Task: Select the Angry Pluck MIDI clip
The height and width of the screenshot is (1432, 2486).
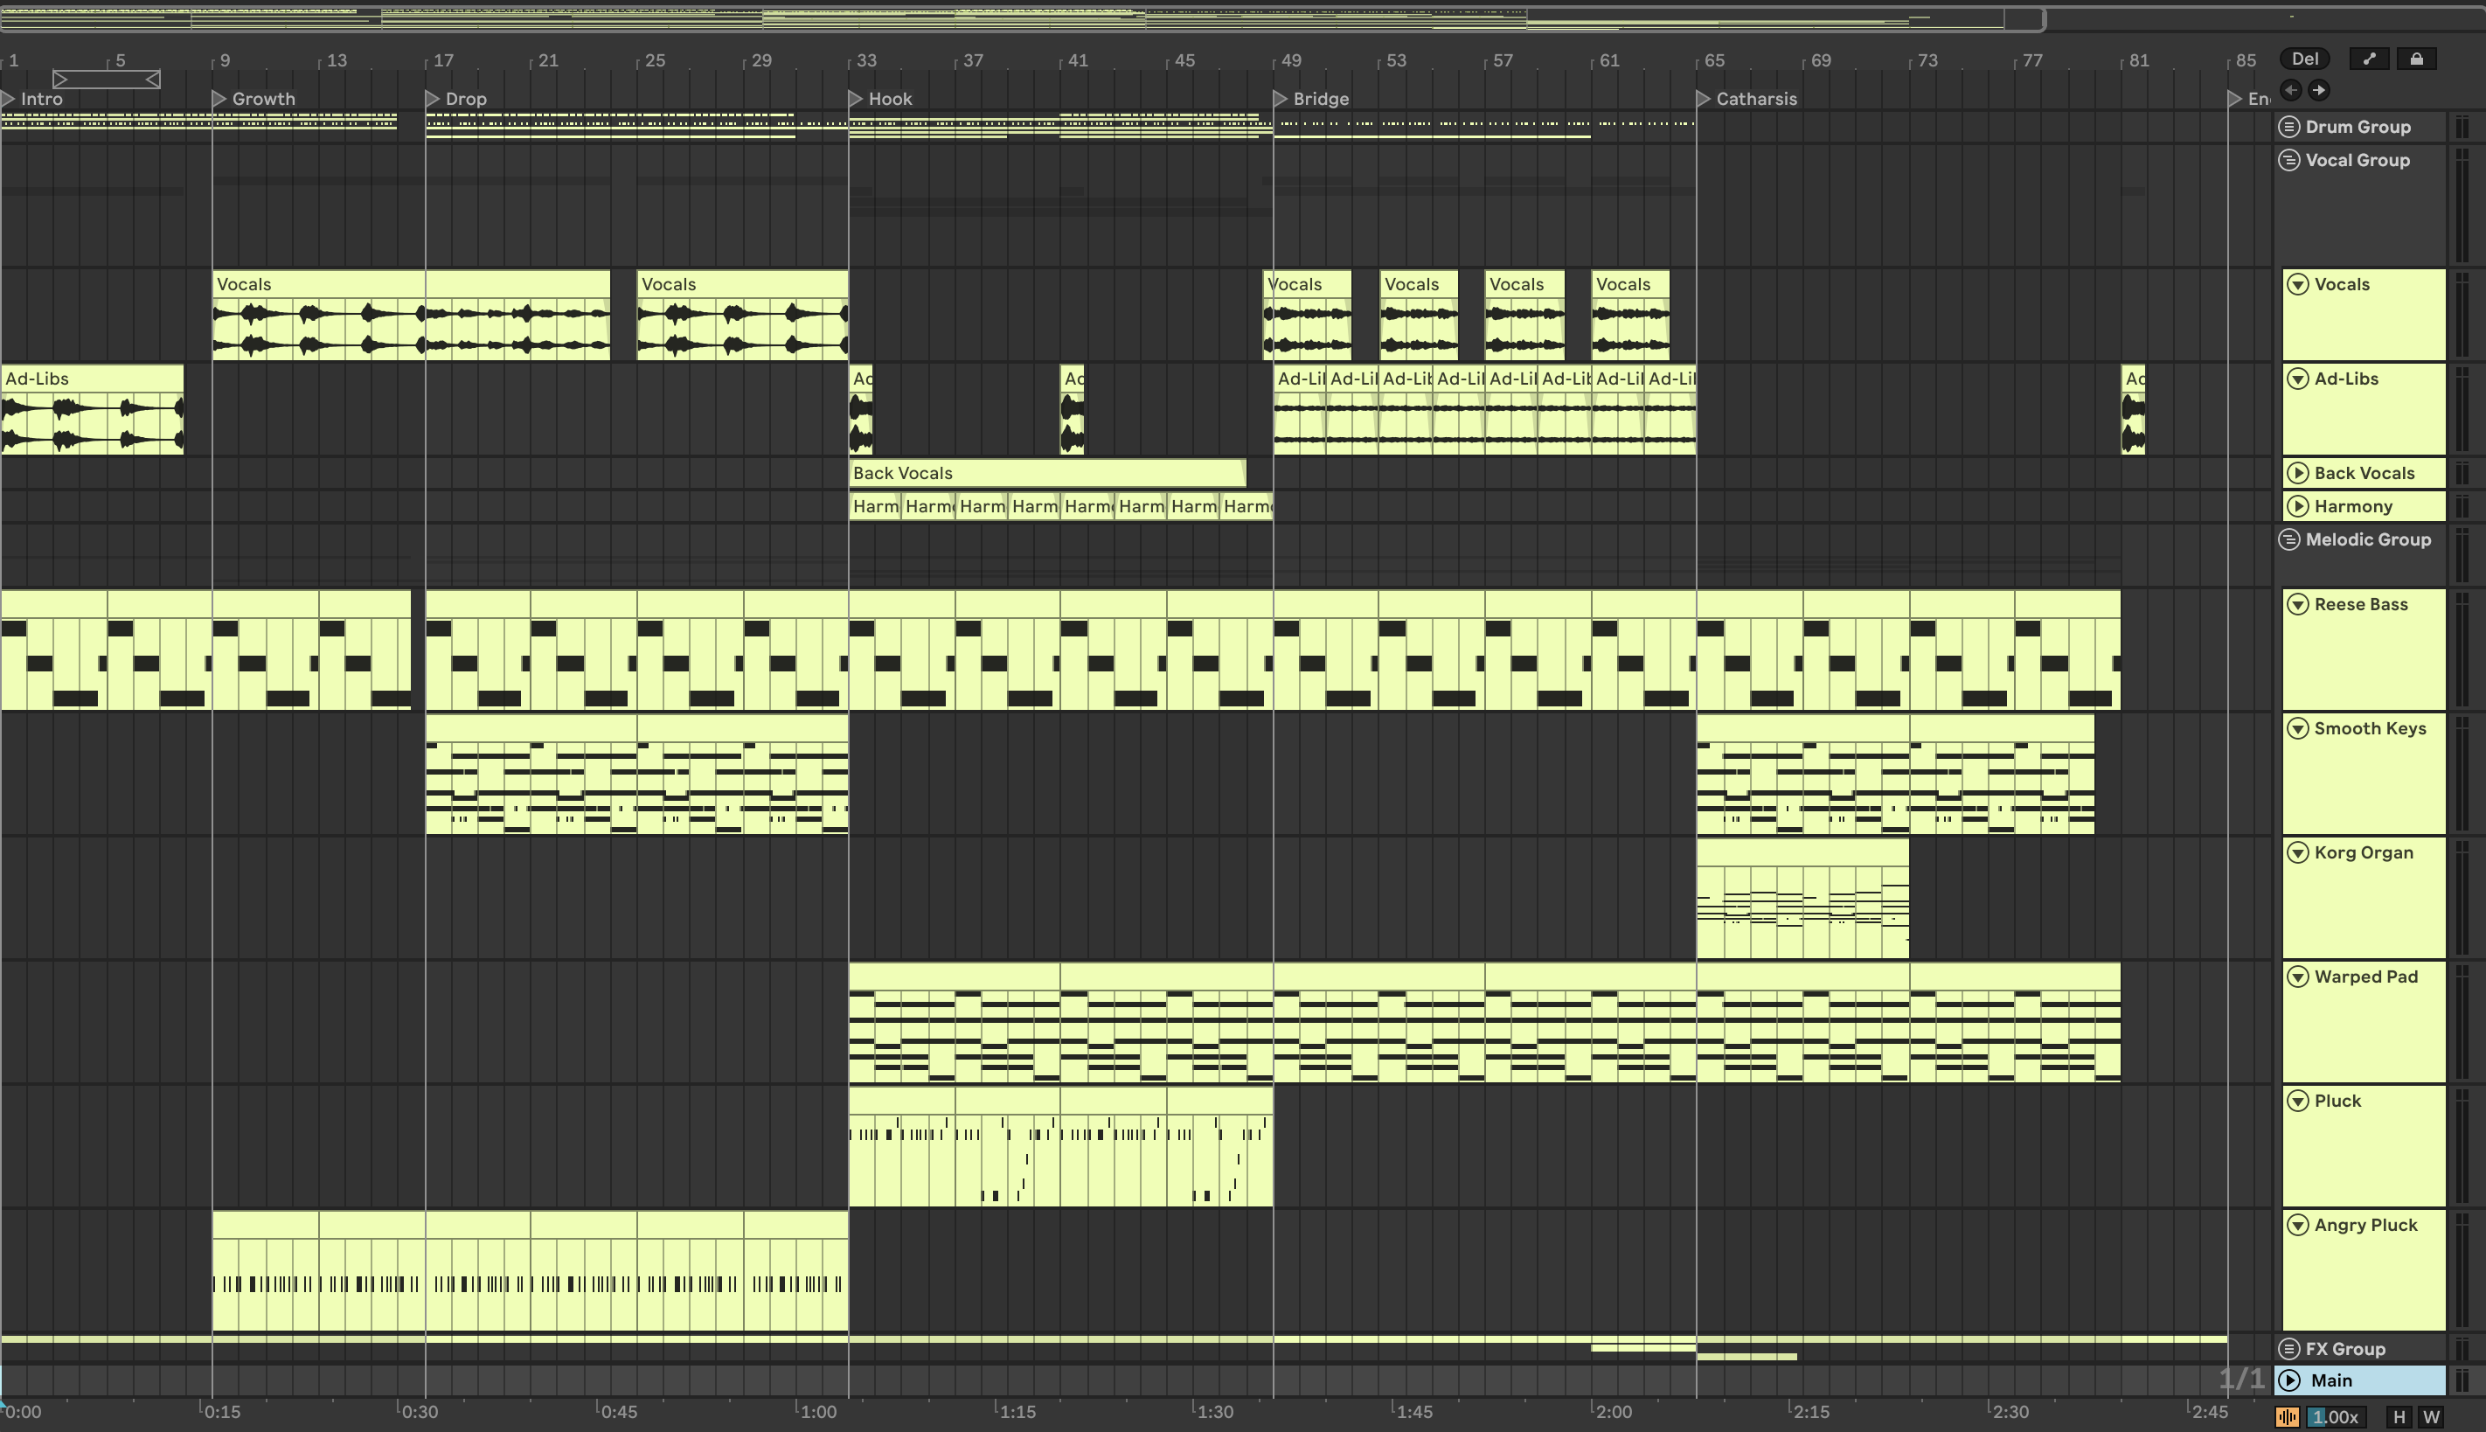Action: tap(530, 1272)
